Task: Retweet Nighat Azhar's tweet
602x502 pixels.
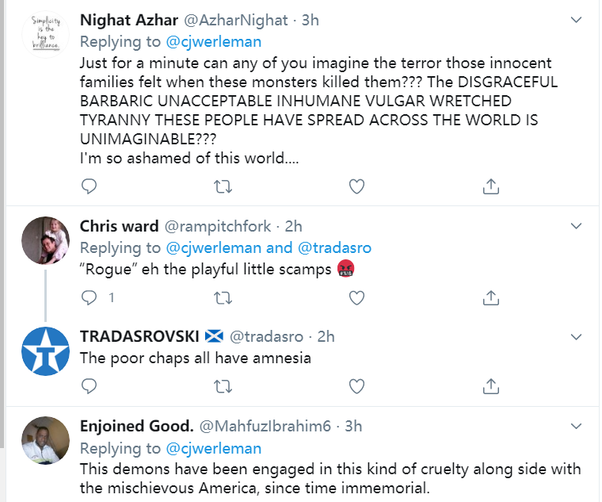Action: [223, 186]
